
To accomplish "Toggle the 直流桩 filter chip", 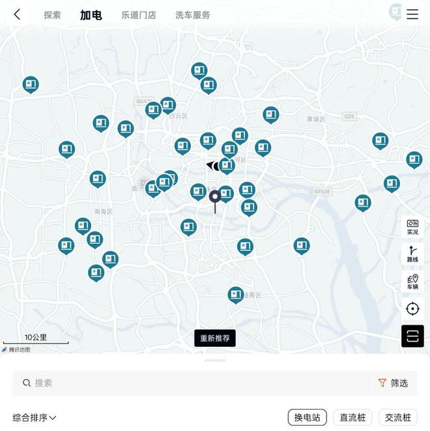I will pyautogui.click(x=352, y=417).
